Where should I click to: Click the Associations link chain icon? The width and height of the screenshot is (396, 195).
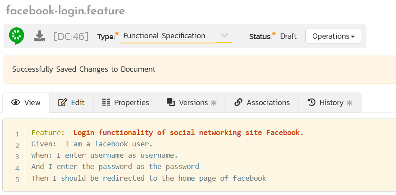pyautogui.click(x=238, y=102)
